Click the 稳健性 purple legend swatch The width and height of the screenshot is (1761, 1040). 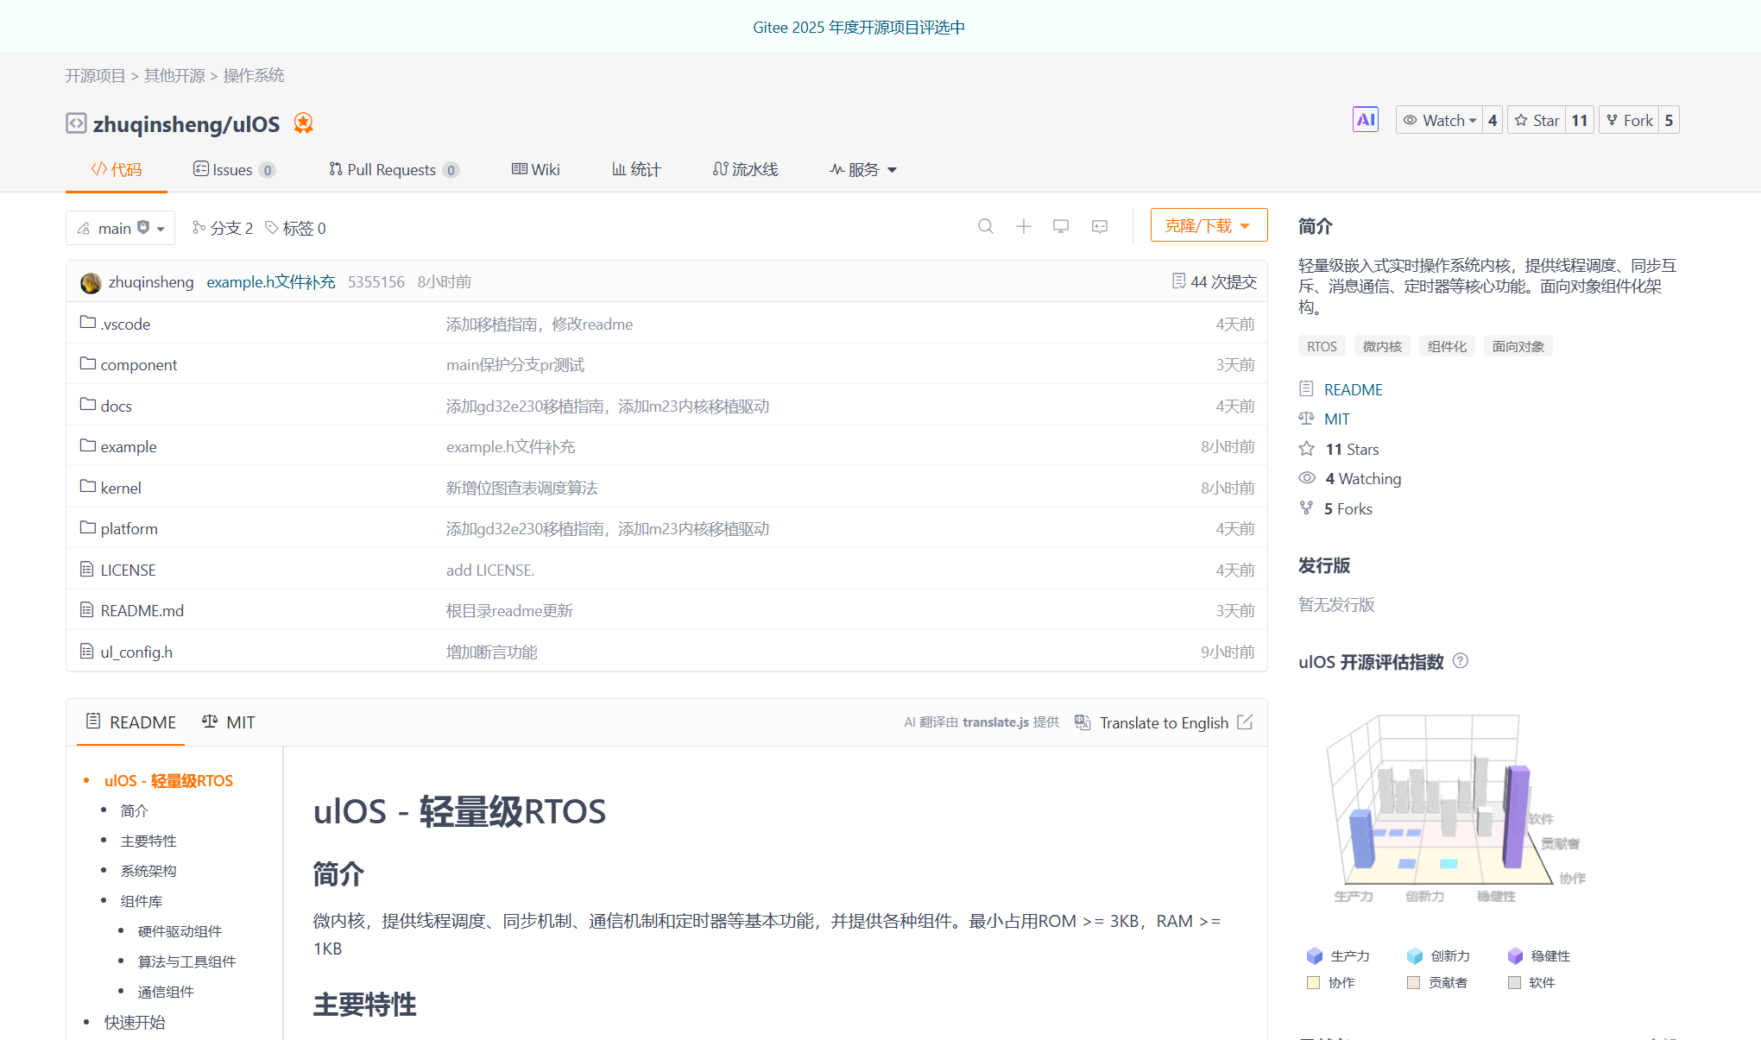point(1514,955)
